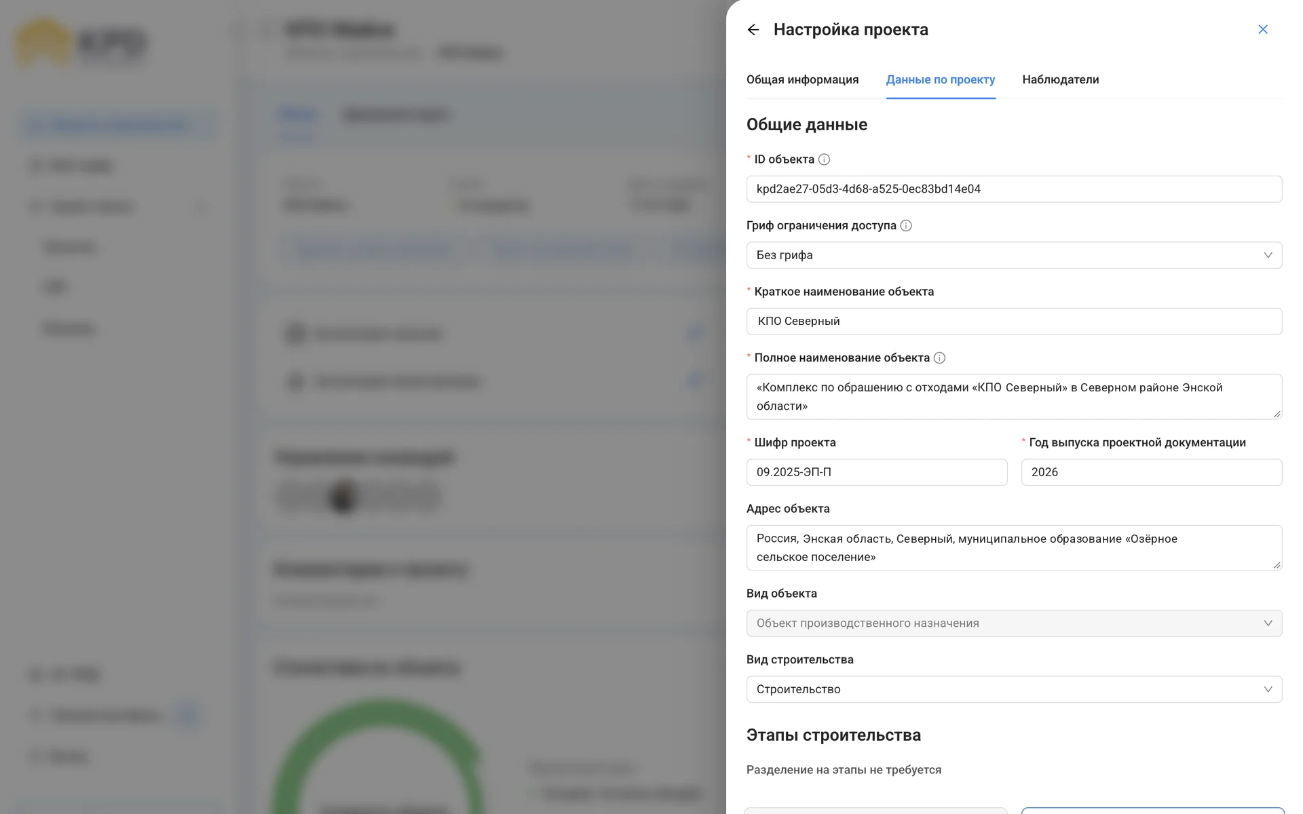
Task: Click info icon beside Полное наименование объекта
Action: (x=939, y=358)
